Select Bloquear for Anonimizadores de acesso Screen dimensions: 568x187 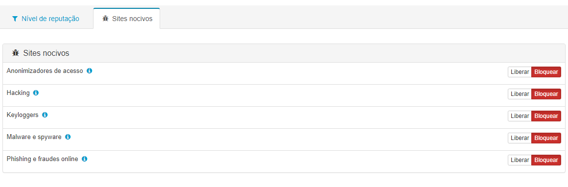click(546, 72)
